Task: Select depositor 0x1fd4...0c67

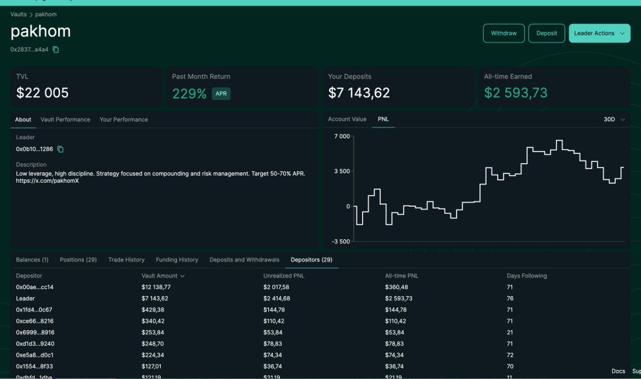Action: point(34,310)
